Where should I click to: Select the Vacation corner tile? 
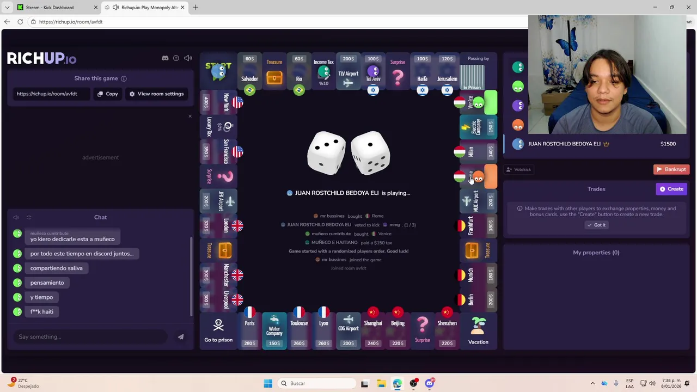pos(478,330)
